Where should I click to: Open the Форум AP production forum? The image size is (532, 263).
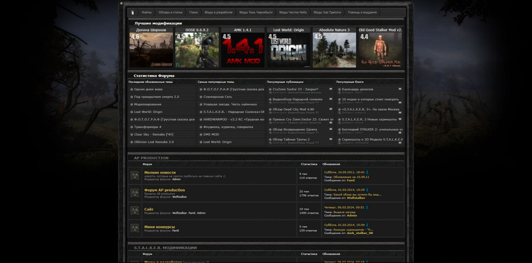pyautogui.click(x=165, y=190)
